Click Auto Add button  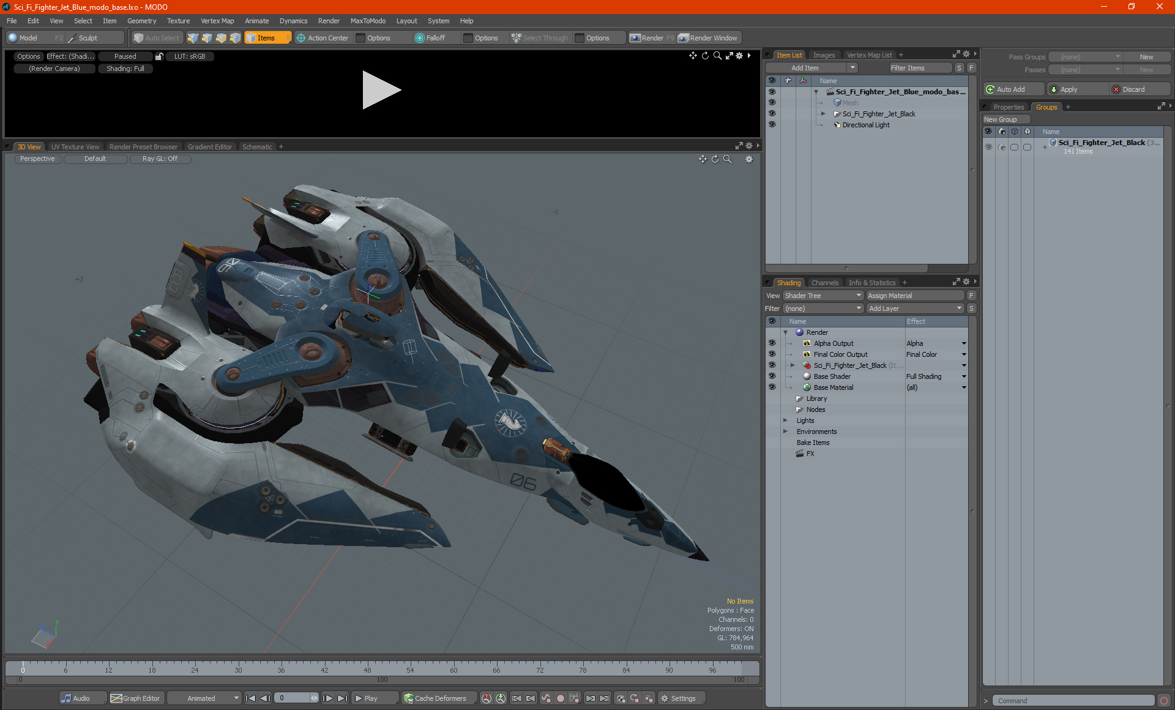[x=1014, y=89]
